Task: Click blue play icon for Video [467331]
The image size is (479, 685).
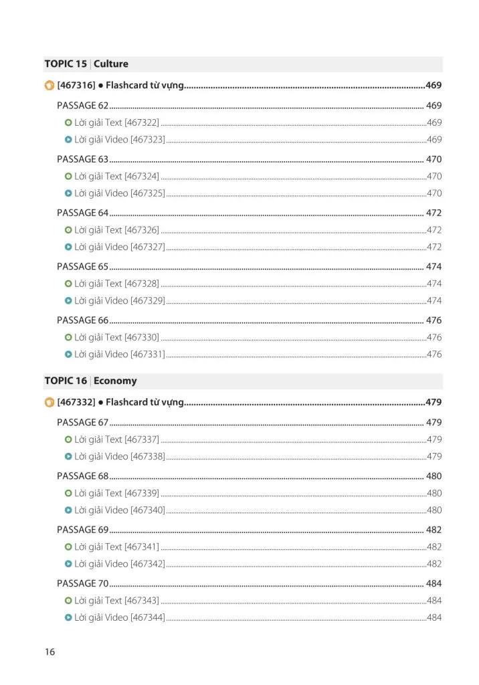Action: 68,355
